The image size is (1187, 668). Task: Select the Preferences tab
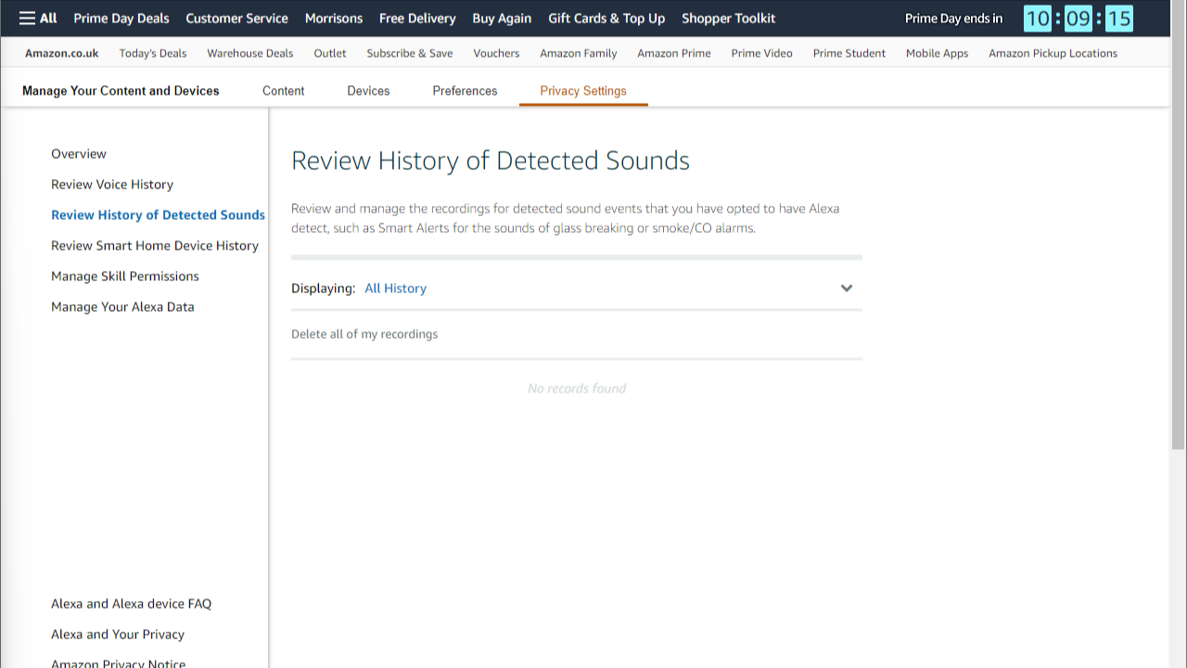pyautogui.click(x=465, y=91)
